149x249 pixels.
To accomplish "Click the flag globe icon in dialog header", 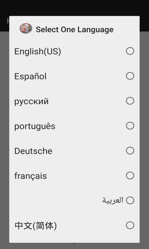I will click(x=26, y=29).
